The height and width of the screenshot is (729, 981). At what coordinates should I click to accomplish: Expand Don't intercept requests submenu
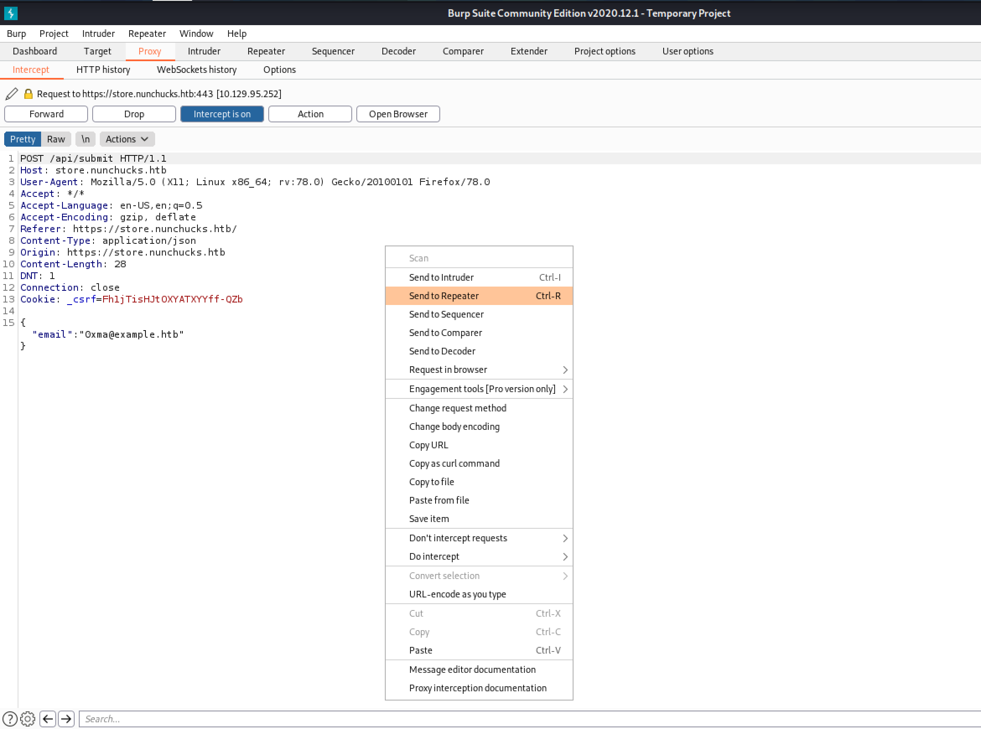point(479,538)
